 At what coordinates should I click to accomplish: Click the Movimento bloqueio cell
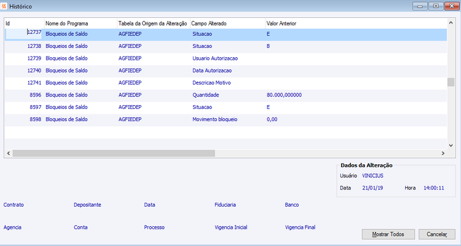(215, 119)
